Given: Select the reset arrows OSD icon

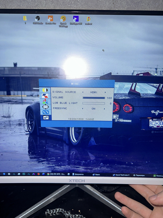Looking at the screenshot, I should (46, 112).
